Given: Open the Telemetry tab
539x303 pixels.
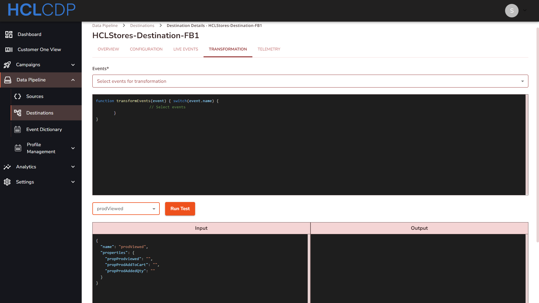Looking at the screenshot, I should point(269,49).
